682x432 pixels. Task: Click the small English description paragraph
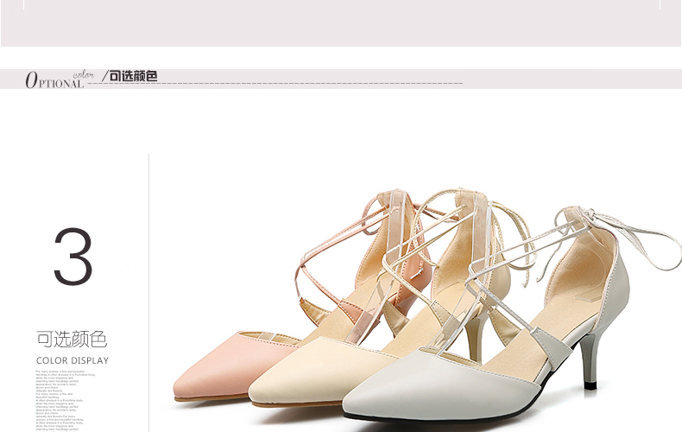66,401
